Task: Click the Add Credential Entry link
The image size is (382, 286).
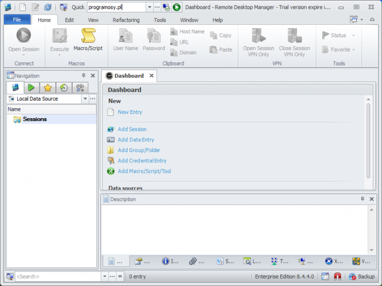Action: click(142, 161)
